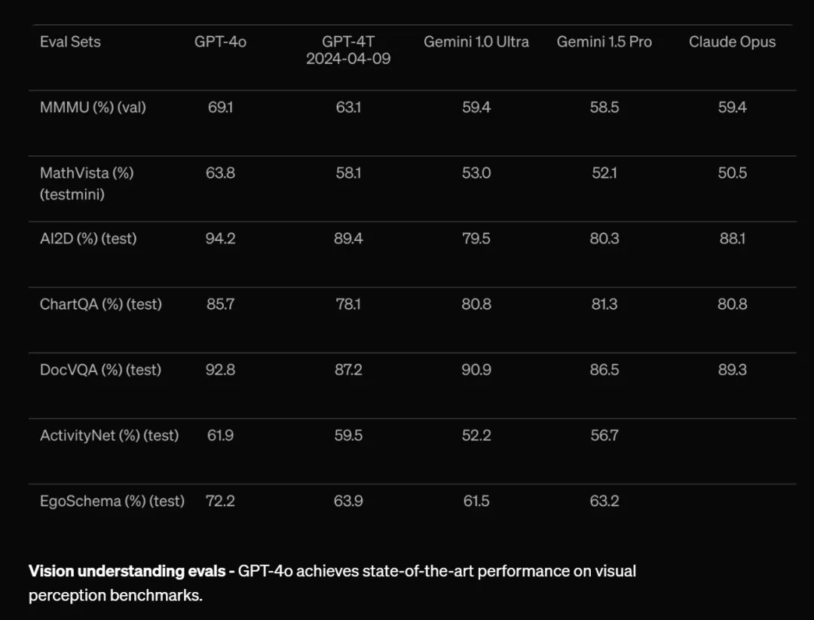Click the EgoSchema (%) (test) row label
The image size is (814, 620).
(112, 501)
